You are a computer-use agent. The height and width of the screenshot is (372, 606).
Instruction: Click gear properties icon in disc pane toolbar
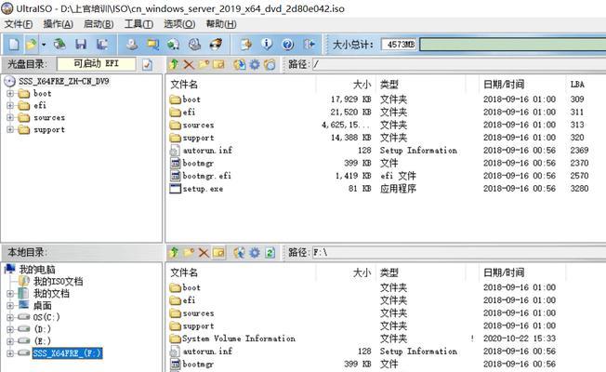(255, 64)
